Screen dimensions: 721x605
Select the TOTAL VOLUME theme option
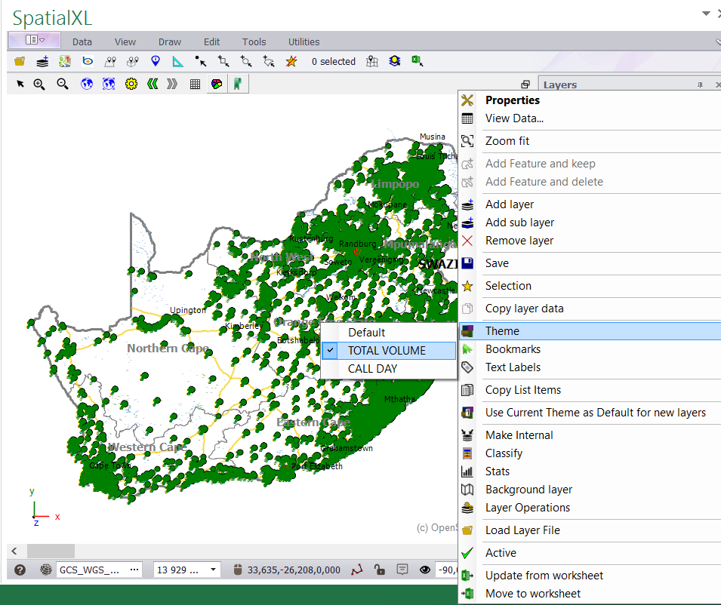(x=387, y=351)
